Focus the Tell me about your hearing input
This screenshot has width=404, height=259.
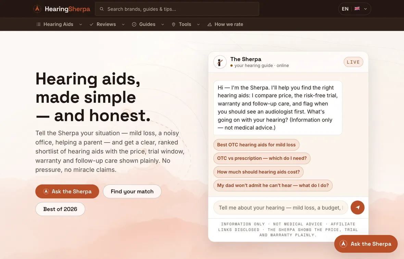(x=281, y=208)
